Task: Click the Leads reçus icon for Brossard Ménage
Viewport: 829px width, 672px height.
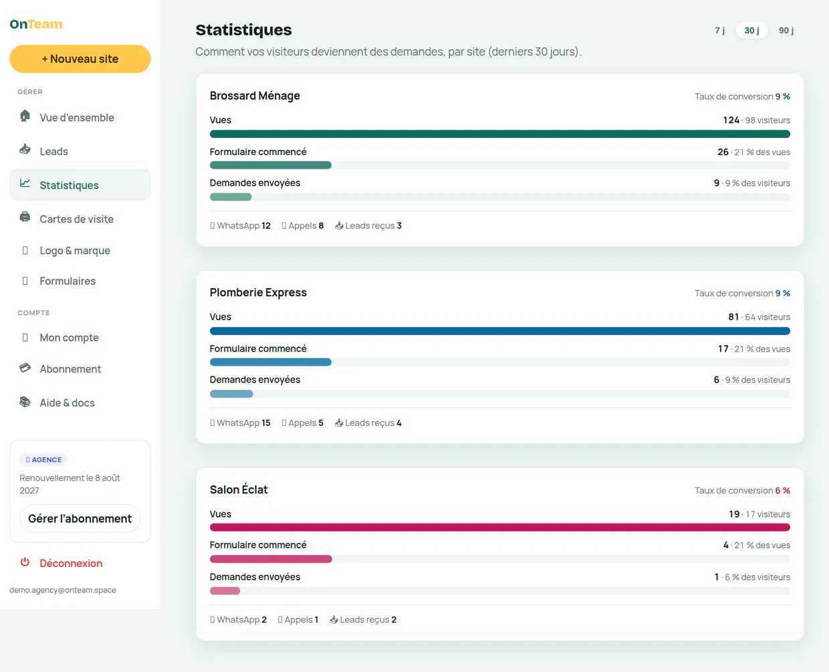Action: pos(339,226)
